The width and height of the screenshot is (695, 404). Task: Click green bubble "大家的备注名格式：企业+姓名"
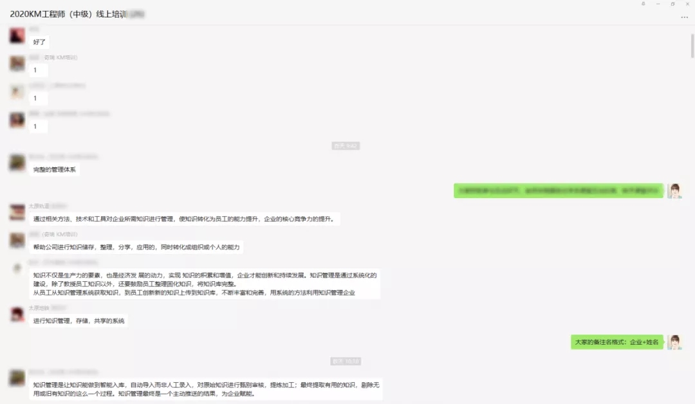[x=616, y=342]
